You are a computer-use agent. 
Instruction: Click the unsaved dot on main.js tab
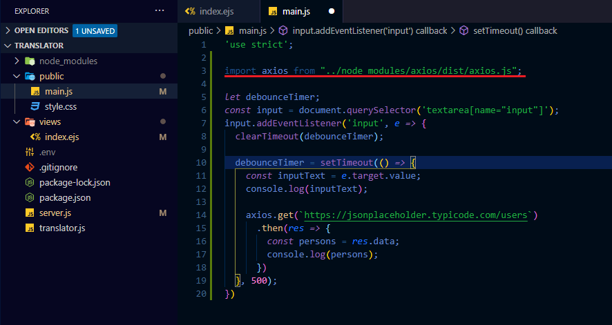[332, 12]
